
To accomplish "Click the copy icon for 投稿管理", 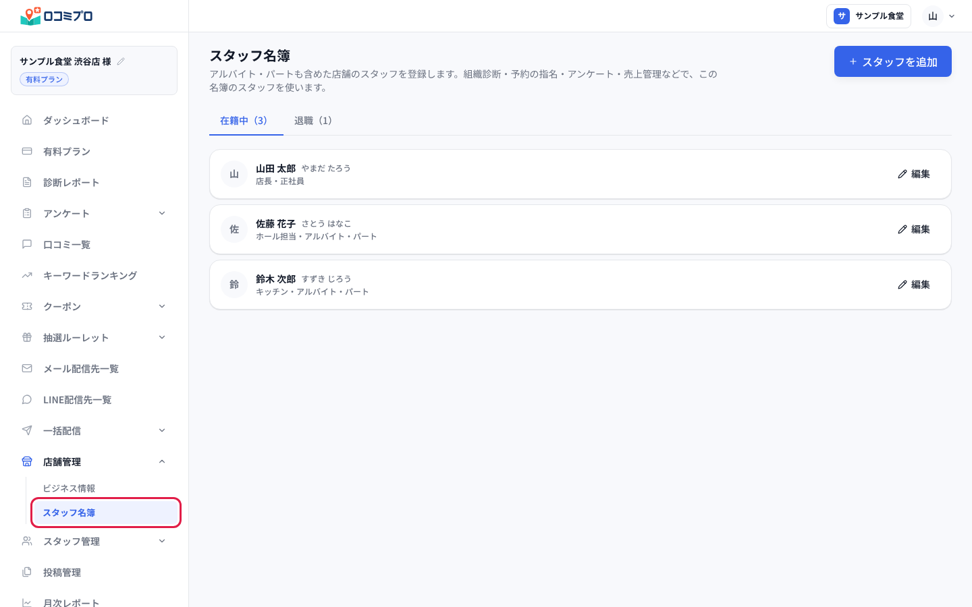I will pyautogui.click(x=27, y=572).
